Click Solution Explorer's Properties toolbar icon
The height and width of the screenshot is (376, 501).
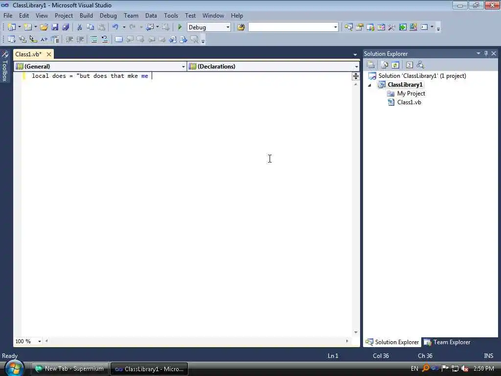[371, 65]
